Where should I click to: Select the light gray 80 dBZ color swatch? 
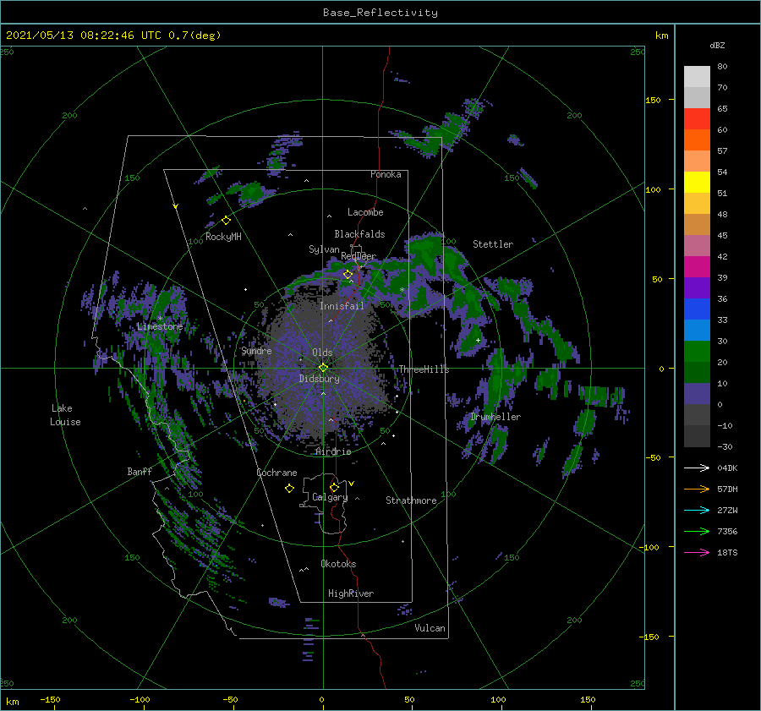[x=697, y=76]
